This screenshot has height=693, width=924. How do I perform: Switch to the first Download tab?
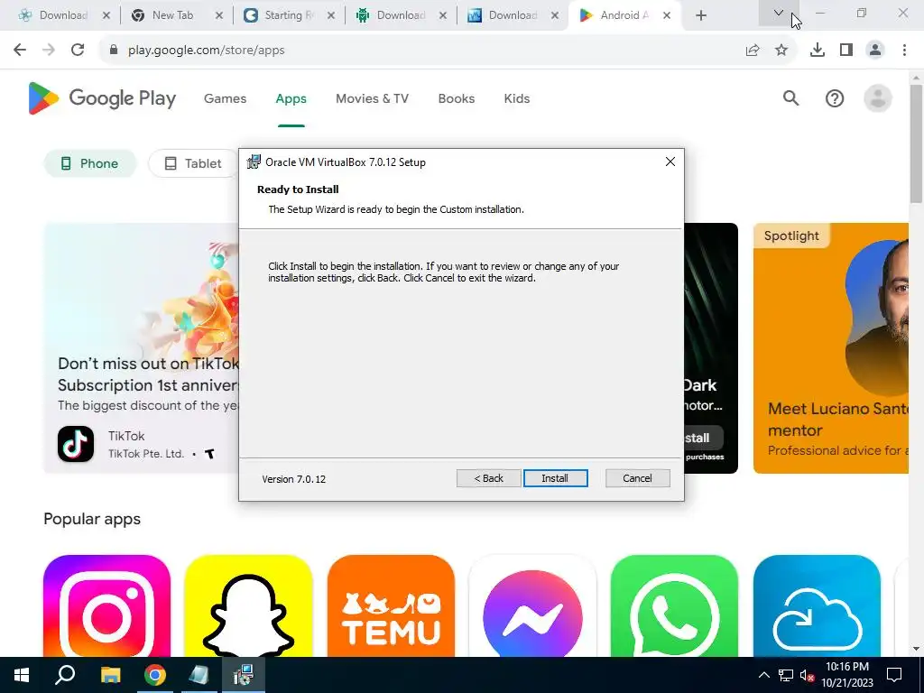click(62, 15)
